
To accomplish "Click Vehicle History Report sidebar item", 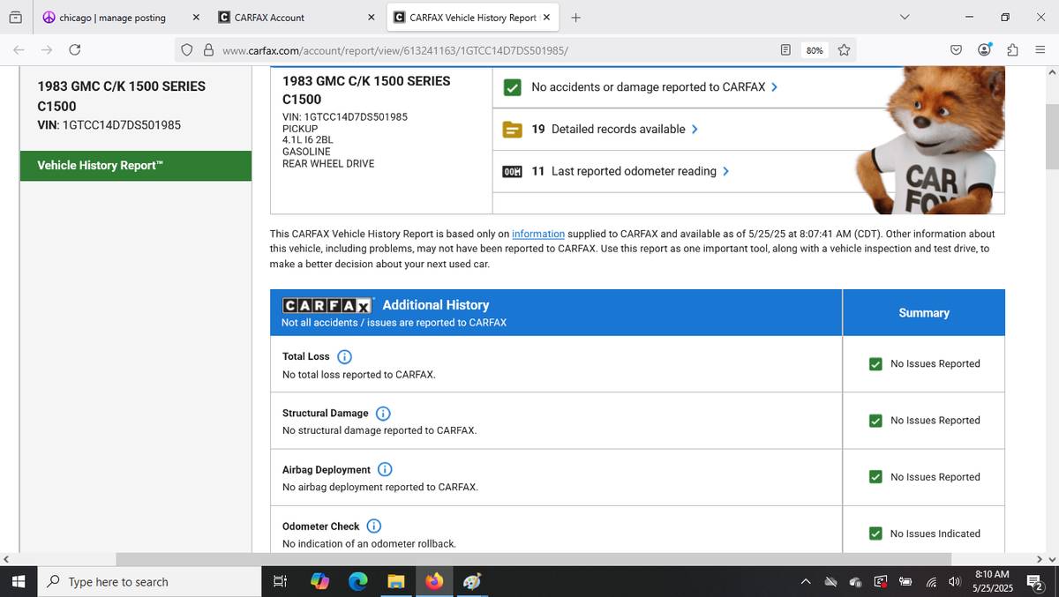I will (136, 166).
